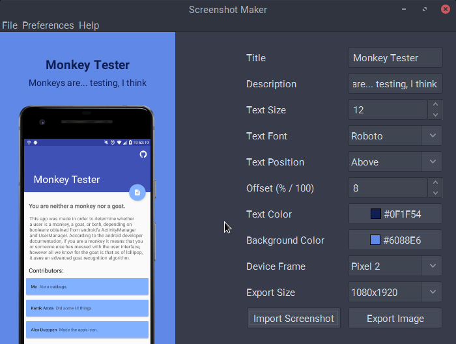This screenshot has width=456, height=344.
Task: Click the floating document button in preview
Action: [x=137, y=192]
